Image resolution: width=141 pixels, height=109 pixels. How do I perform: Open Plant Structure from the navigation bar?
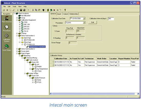pyautogui.click(x=7, y=19)
